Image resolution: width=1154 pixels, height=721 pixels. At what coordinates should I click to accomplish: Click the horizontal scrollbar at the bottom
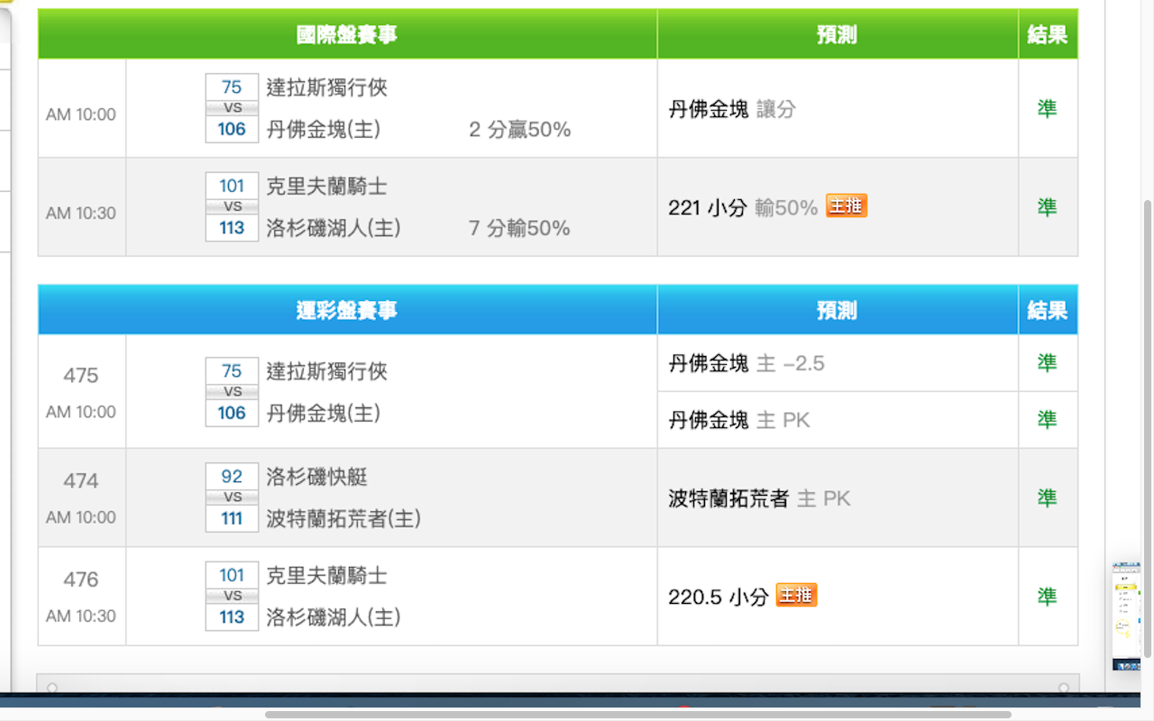pyautogui.click(x=638, y=715)
